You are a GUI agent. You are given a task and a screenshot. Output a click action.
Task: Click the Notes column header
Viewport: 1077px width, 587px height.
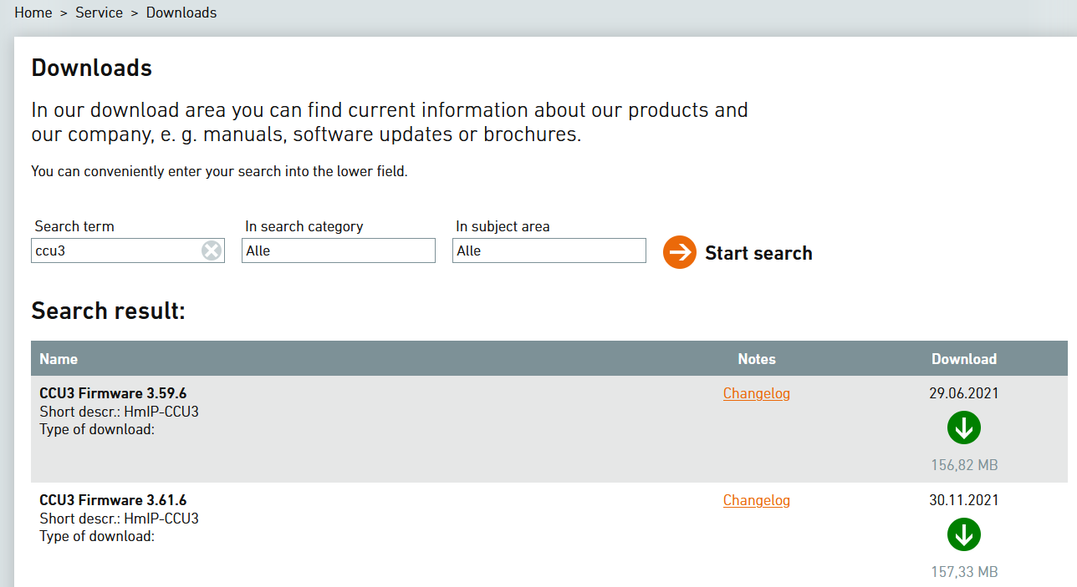click(x=757, y=359)
